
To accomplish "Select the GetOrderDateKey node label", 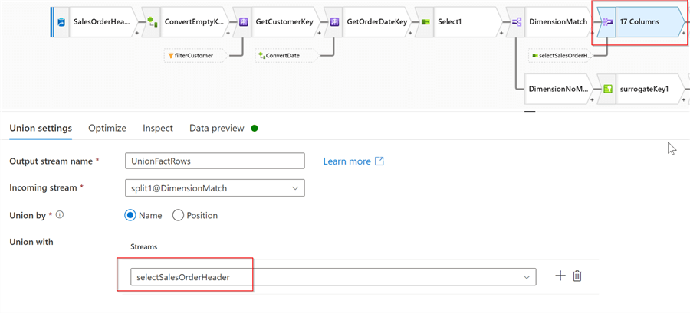I will [376, 21].
